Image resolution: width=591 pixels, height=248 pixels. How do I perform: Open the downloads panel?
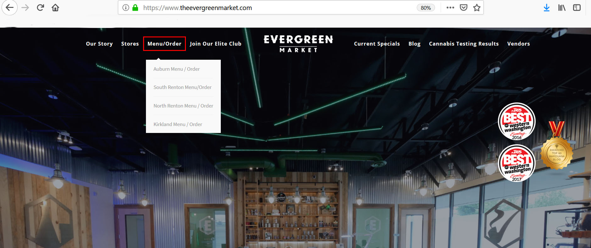pyautogui.click(x=547, y=8)
